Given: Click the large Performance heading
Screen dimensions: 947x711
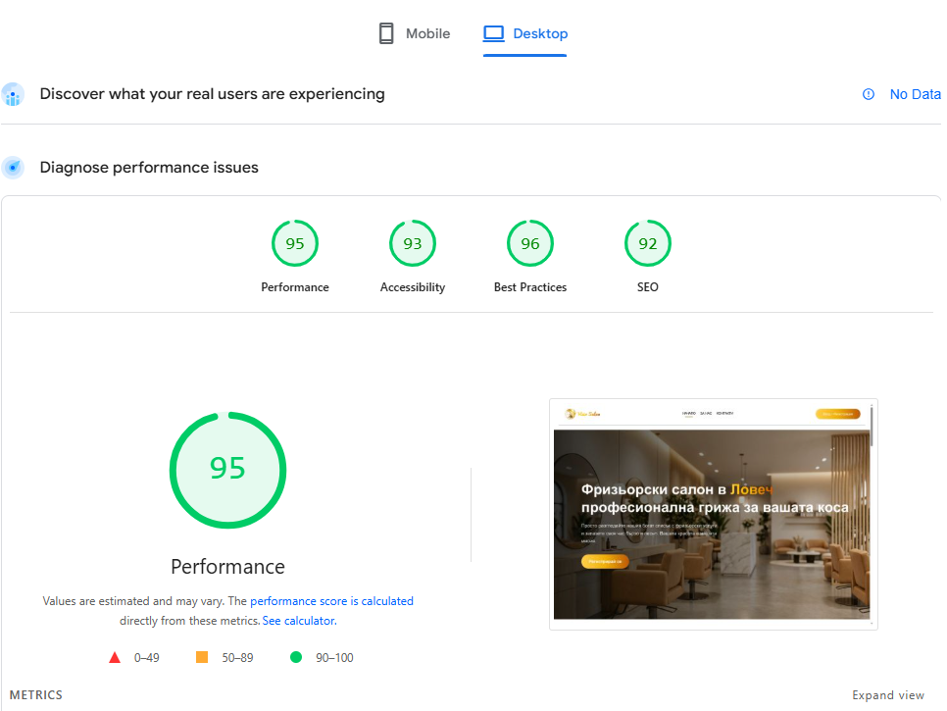Looking at the screenshot, I should [227, 567].
